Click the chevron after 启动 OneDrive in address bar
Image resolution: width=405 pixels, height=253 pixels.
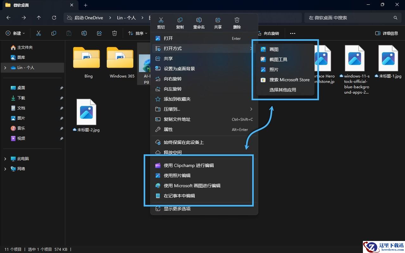click(x=110, y=18)
